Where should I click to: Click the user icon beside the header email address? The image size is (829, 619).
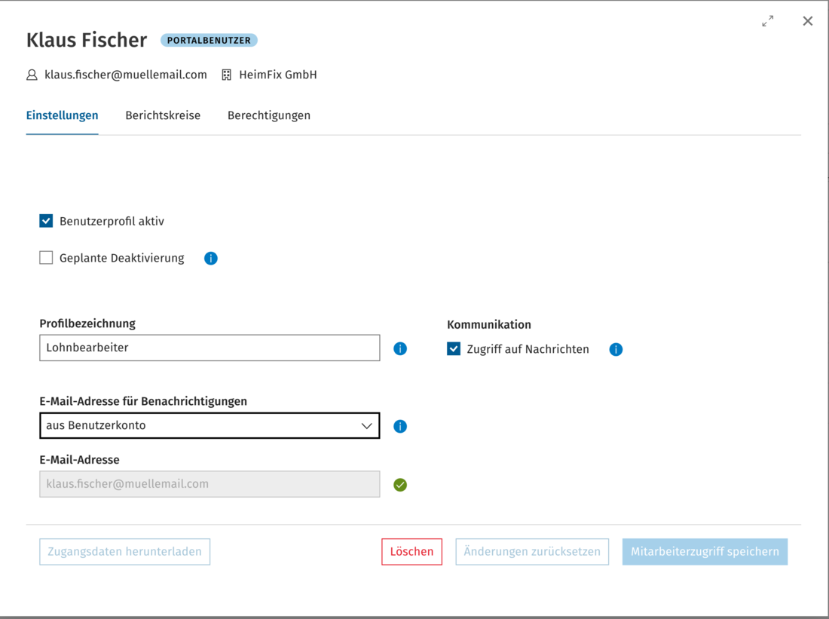click(32, 75)
